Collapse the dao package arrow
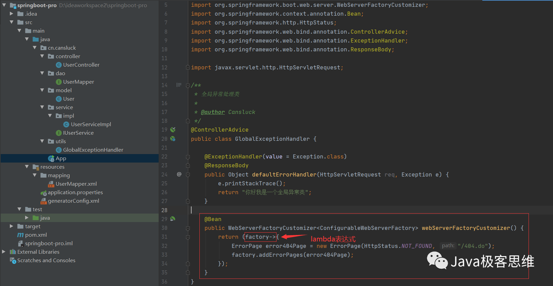This screenshot has height=286, width=553. click(x=42, y=73)
